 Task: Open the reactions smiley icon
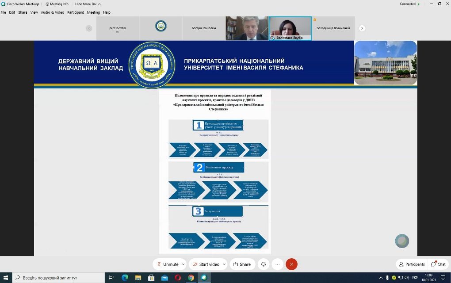pyautogui.click(x=264, y=264)
